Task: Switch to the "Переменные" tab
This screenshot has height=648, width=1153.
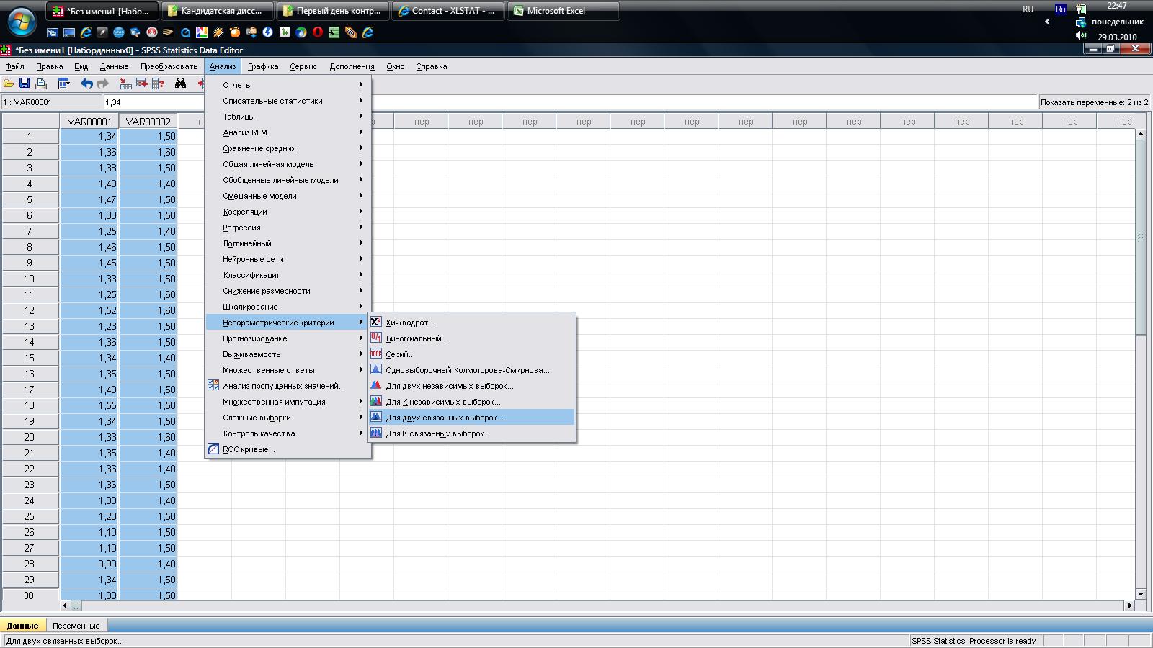Action: pyautogui.click(x=76, y=626)
